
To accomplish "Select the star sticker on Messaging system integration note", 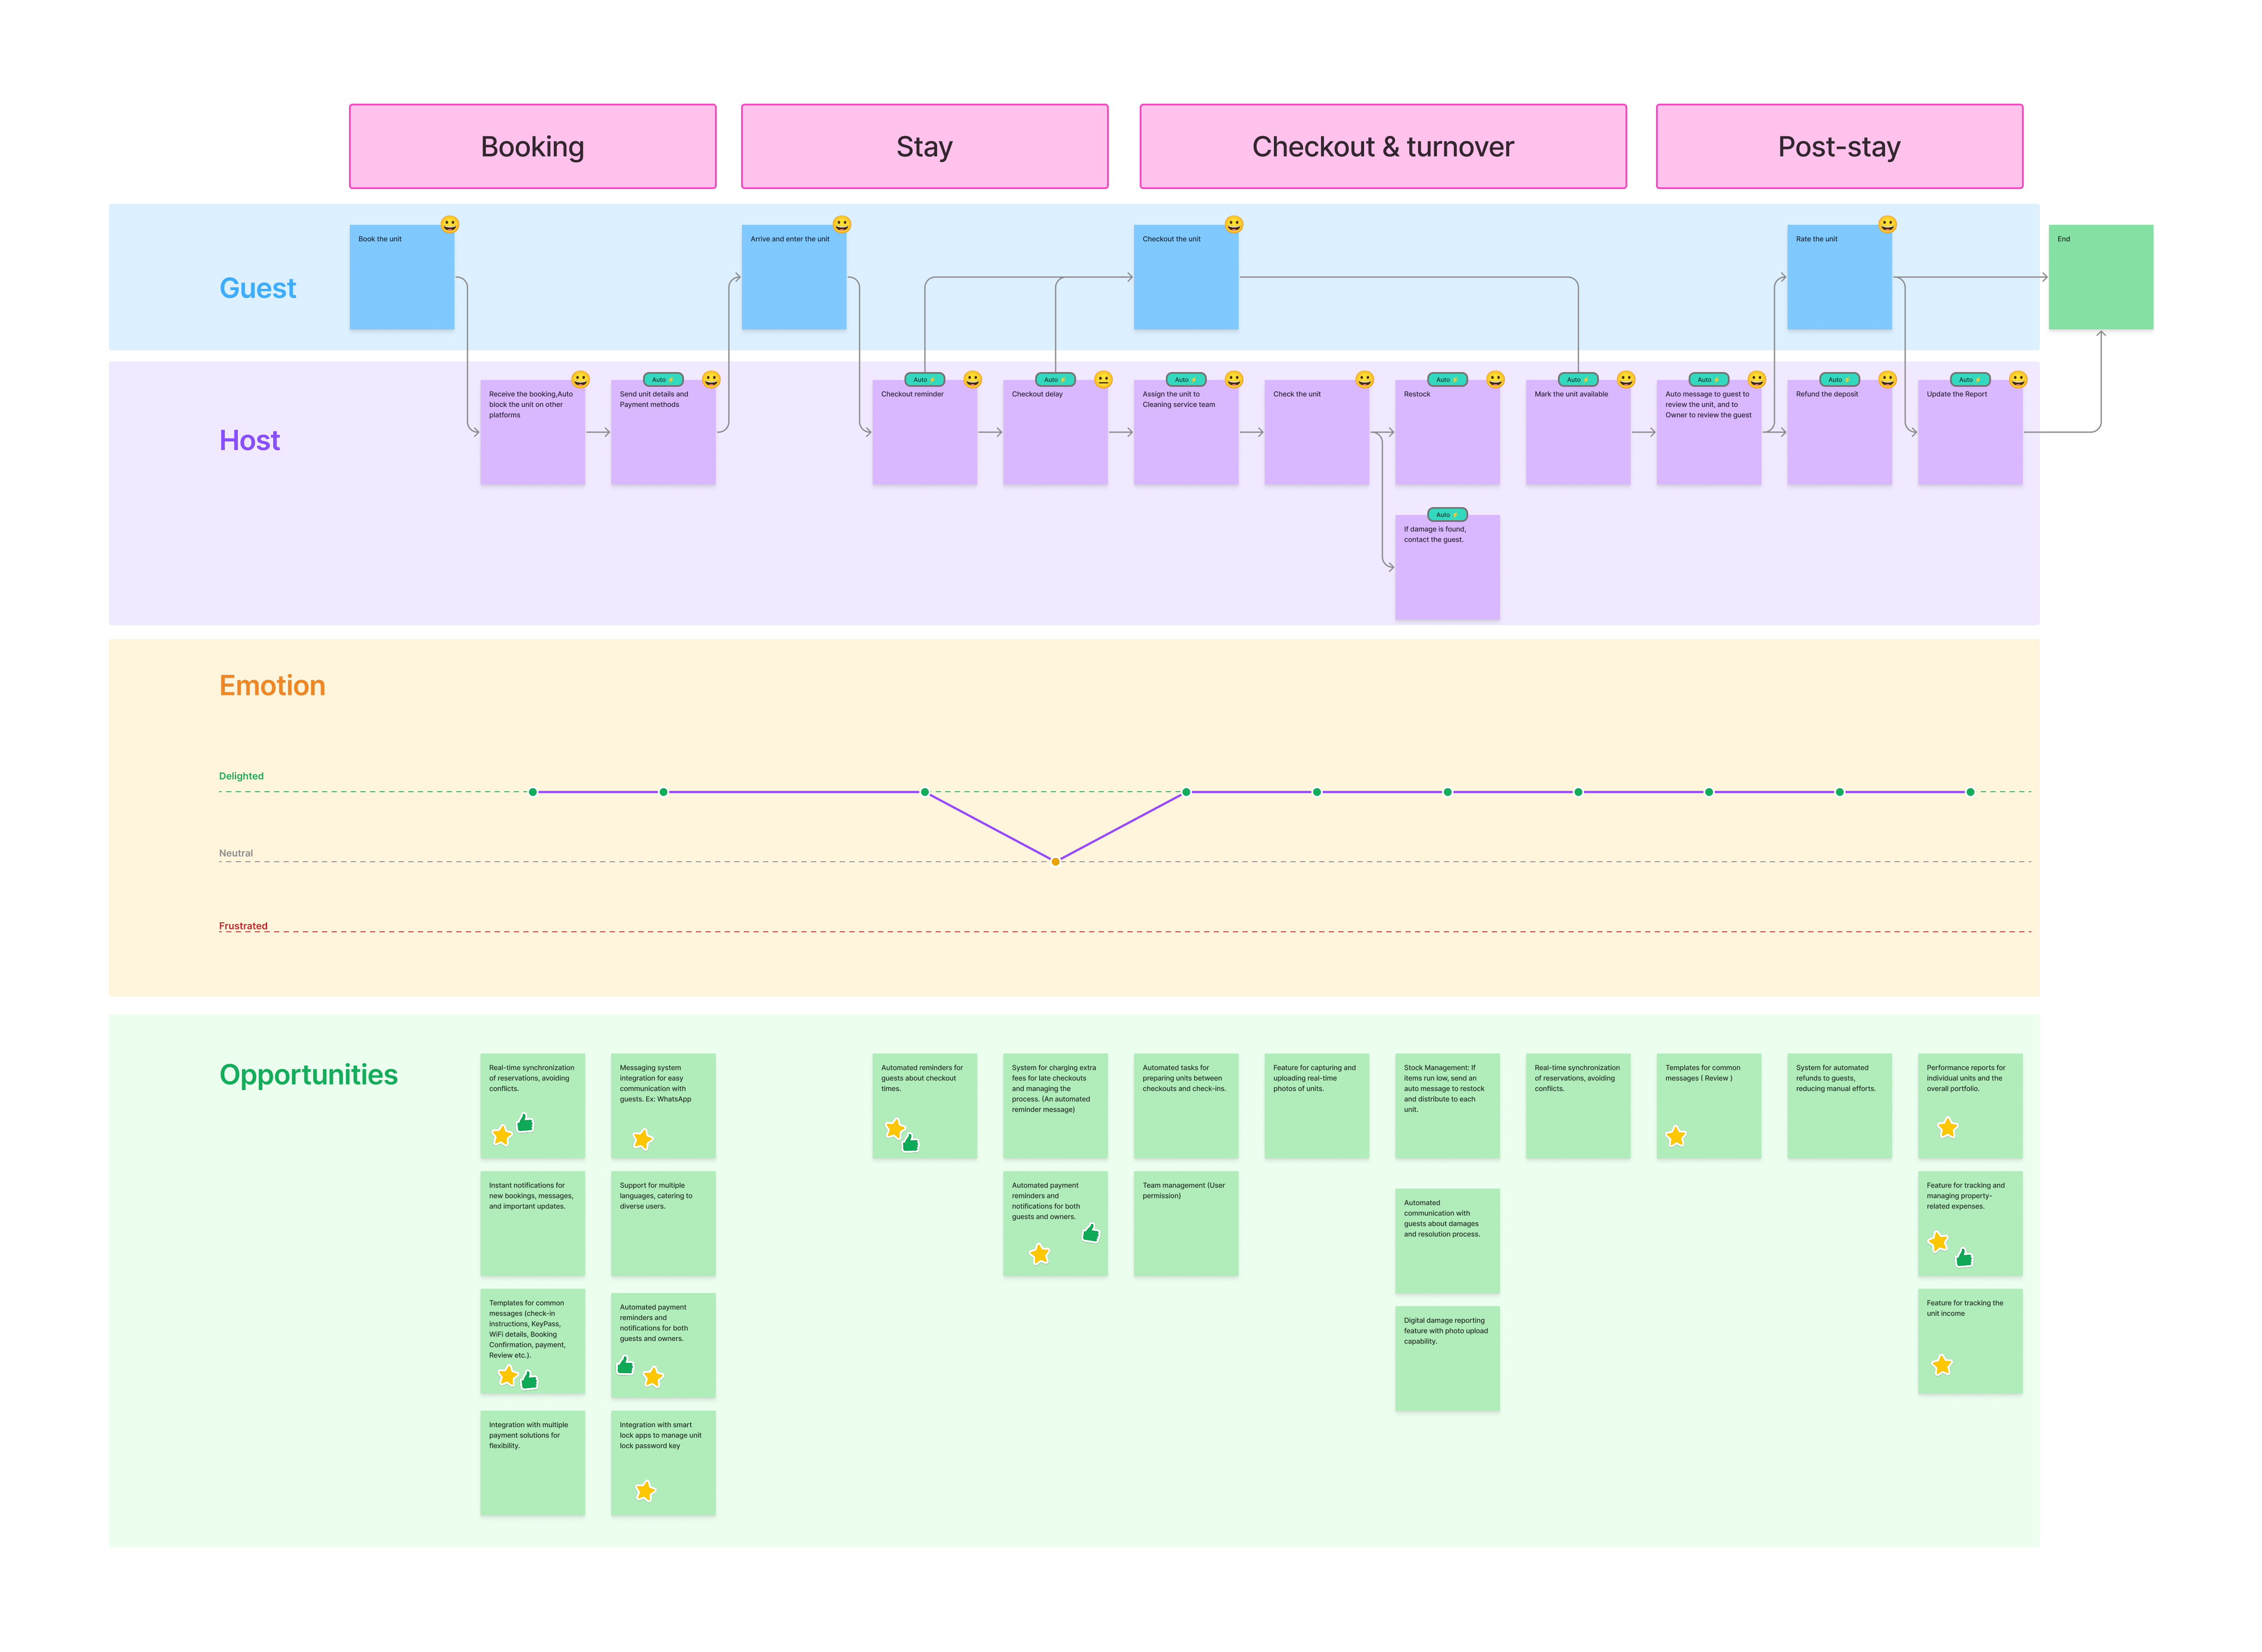I will [643, 1138].
